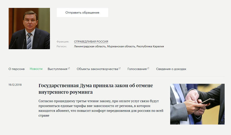Click the external-link icon beside Выступления
The image size is (231, 135).
pos(69,68)
